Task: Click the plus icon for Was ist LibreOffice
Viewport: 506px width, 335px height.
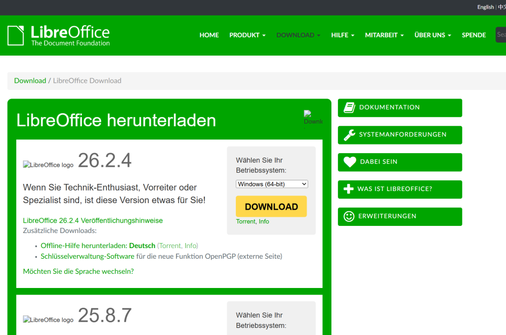Action: pos(349,189)
